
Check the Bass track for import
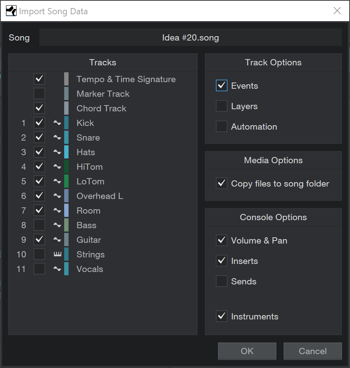pyautogui.click(x=39, y=225)
